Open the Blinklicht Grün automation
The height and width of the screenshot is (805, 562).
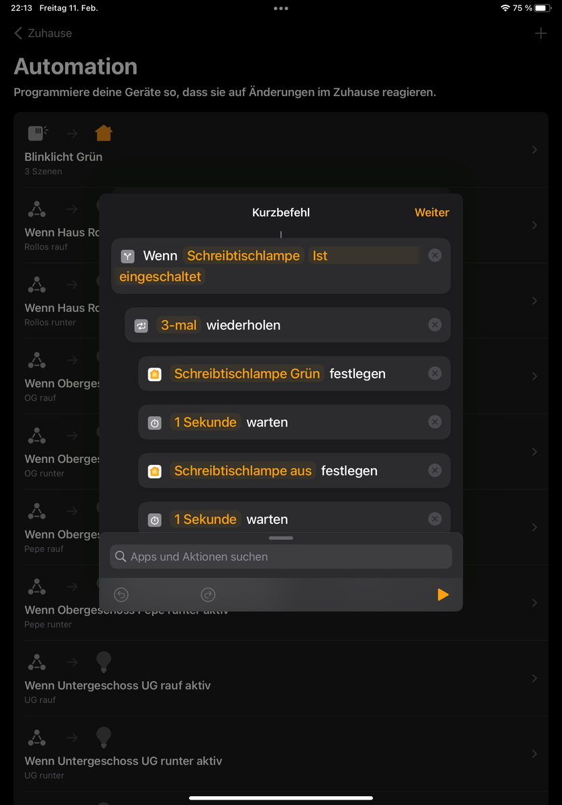(64, 157)
